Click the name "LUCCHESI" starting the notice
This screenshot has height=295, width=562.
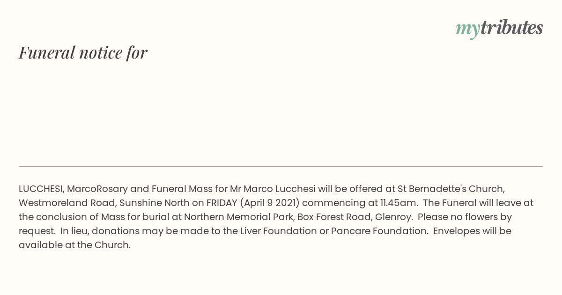point(40,189)
